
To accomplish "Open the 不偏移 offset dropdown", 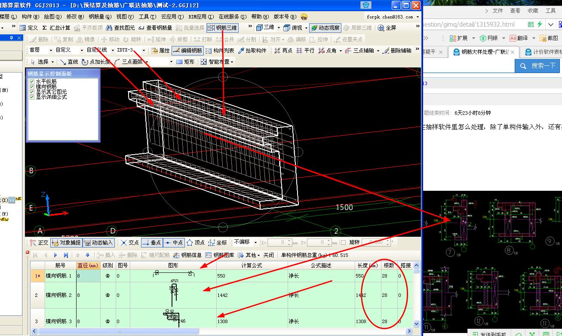I will tap(255, 242).
